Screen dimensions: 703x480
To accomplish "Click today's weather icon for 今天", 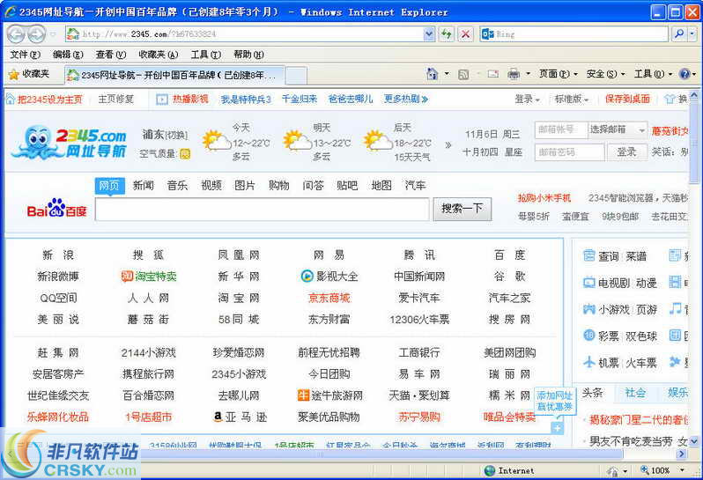I will (216, 141).
